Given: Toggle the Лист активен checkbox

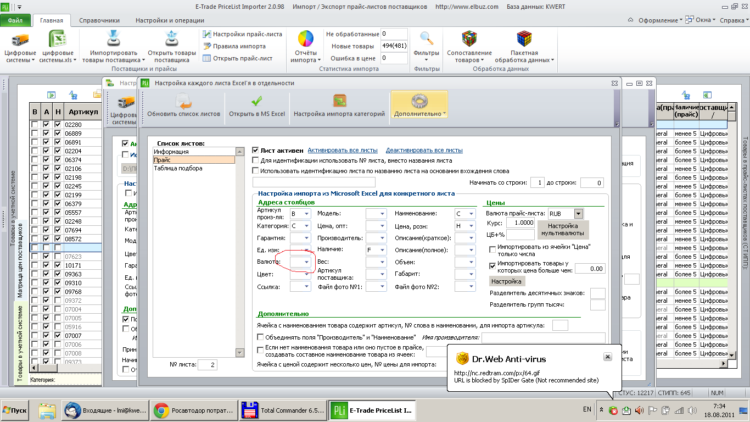Looking at the screenshot, I should [255, 150].
